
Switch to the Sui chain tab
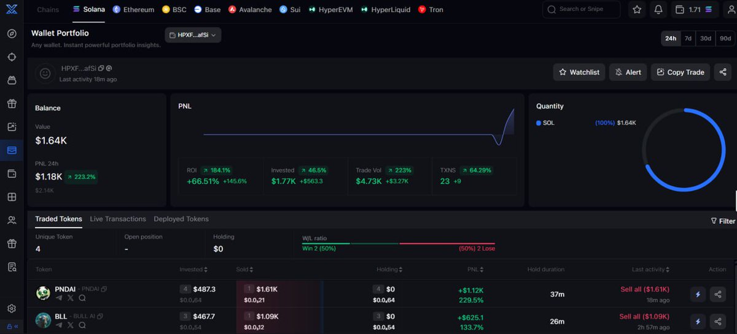click(x=290, y=10)
